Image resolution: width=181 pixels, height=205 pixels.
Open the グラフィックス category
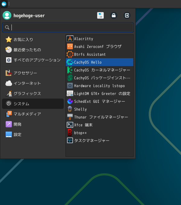pos(33,93)
